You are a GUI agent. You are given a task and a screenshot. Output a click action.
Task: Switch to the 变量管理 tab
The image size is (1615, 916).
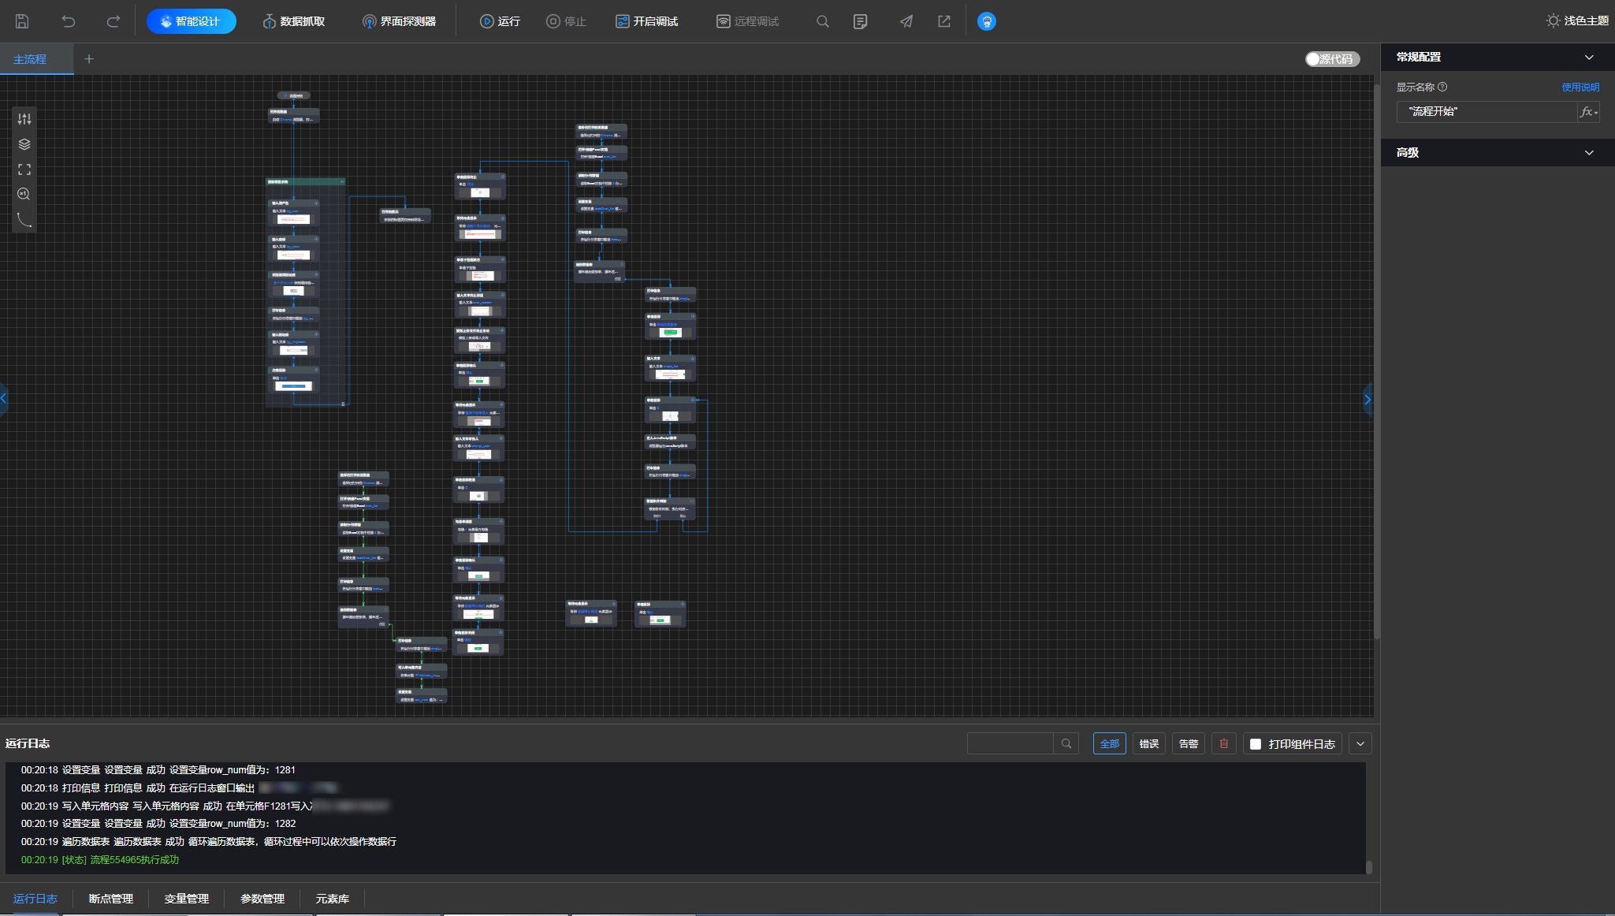click(x=186, y=899)
